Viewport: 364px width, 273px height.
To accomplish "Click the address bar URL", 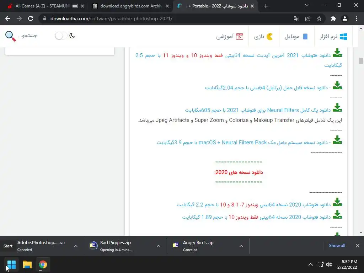I will (x=111, y=18).
